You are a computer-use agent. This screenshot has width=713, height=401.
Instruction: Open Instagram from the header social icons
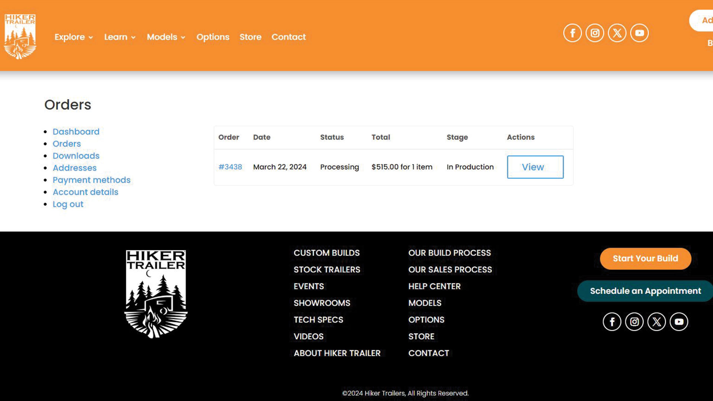coord(595,33)
